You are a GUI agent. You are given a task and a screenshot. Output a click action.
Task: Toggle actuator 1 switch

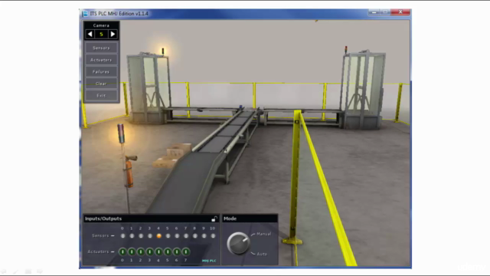coord(132,251)
